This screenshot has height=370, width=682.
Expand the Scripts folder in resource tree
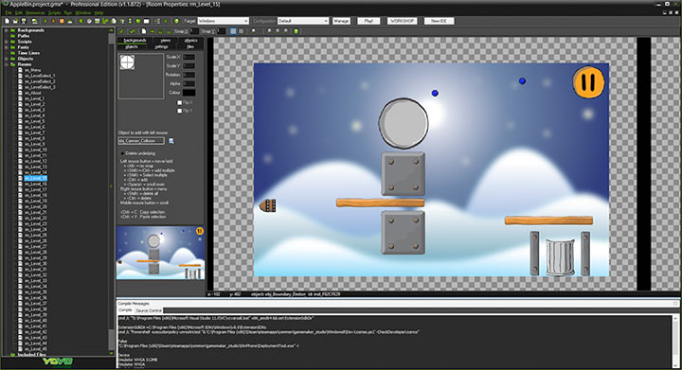[6, 42]
